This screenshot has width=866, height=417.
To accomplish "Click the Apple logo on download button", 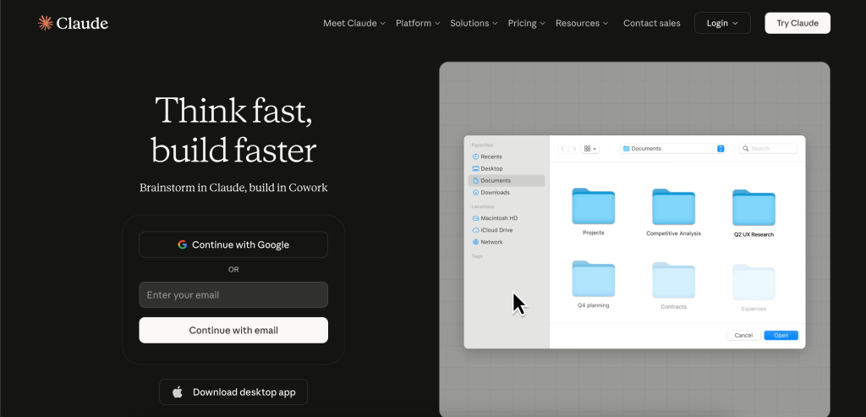I will [x=178, y=392].
